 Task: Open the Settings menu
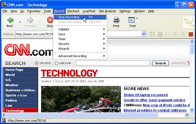[x=125, y=11]
